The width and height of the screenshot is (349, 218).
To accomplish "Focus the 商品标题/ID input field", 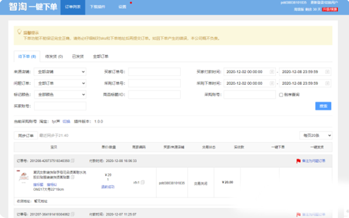I will click(x=154, y=95).
